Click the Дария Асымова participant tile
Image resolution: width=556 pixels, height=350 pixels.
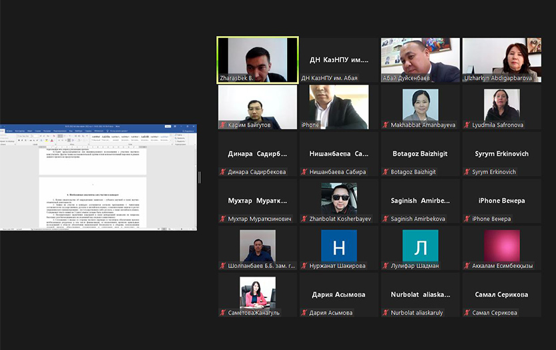pyautogui.click(x=339, y=294)
